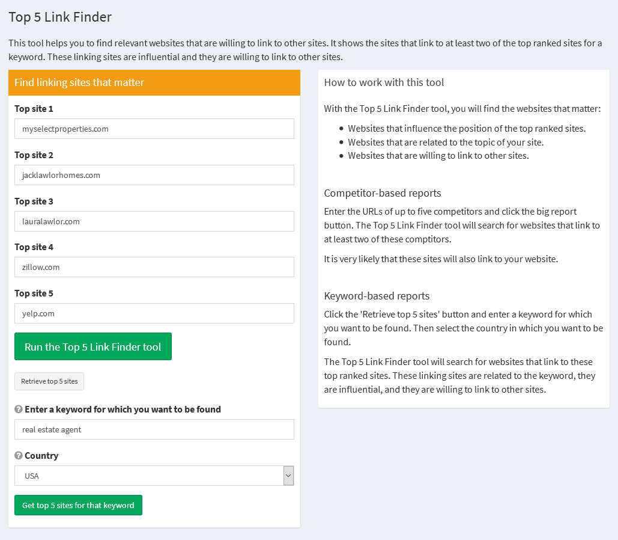Image resolution: width=618 pixels, height=540 pixels.
Task: Focus the Top site 5 field with yelp.com
Action: [x=154, y=313]
